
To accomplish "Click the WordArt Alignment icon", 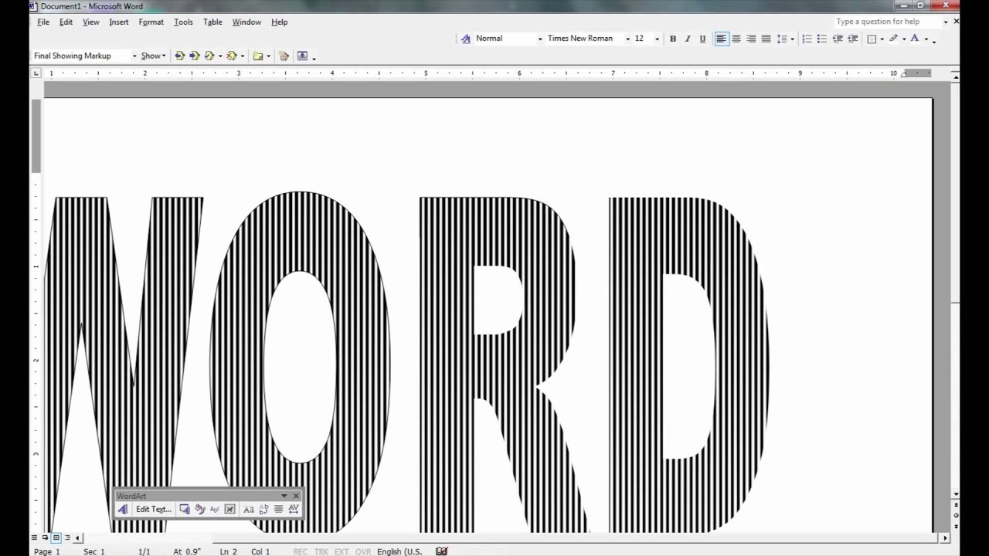I will (278, 510).
